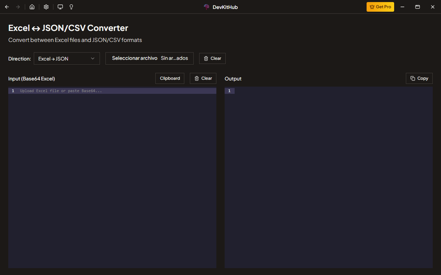Click the Get Pro upgrade button
441x275 pixels.
pos(380,7)
